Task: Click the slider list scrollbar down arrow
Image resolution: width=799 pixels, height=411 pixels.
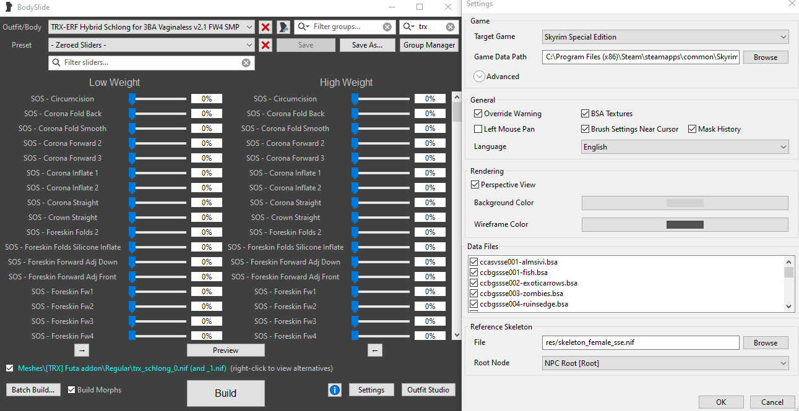Action: pyautogui.click(x=457, y=335)
